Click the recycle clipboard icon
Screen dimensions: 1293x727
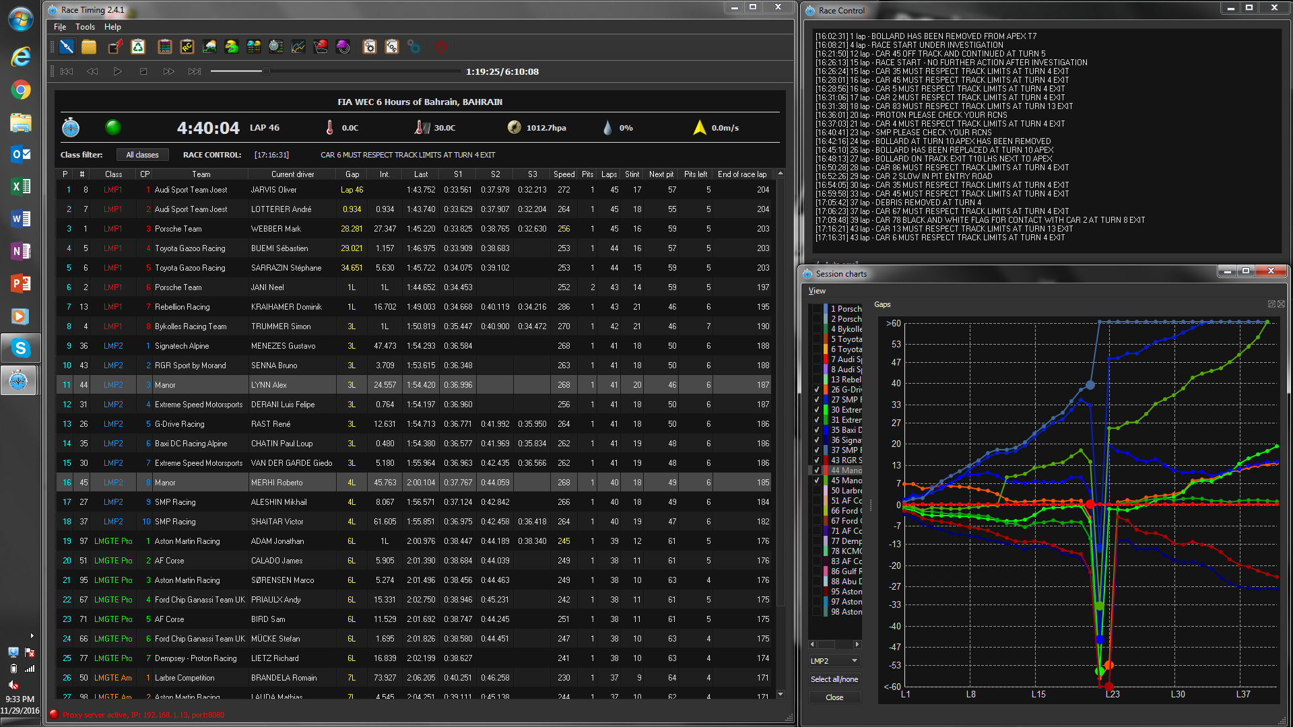click(x=138, y=46)
